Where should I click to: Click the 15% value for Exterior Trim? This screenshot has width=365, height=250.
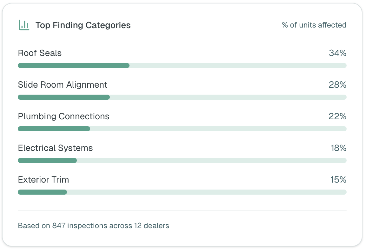[338, 179]
